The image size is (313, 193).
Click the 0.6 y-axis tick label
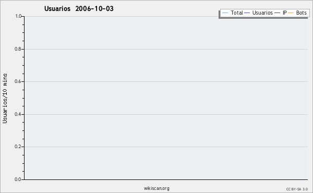(x=18, y=81)
